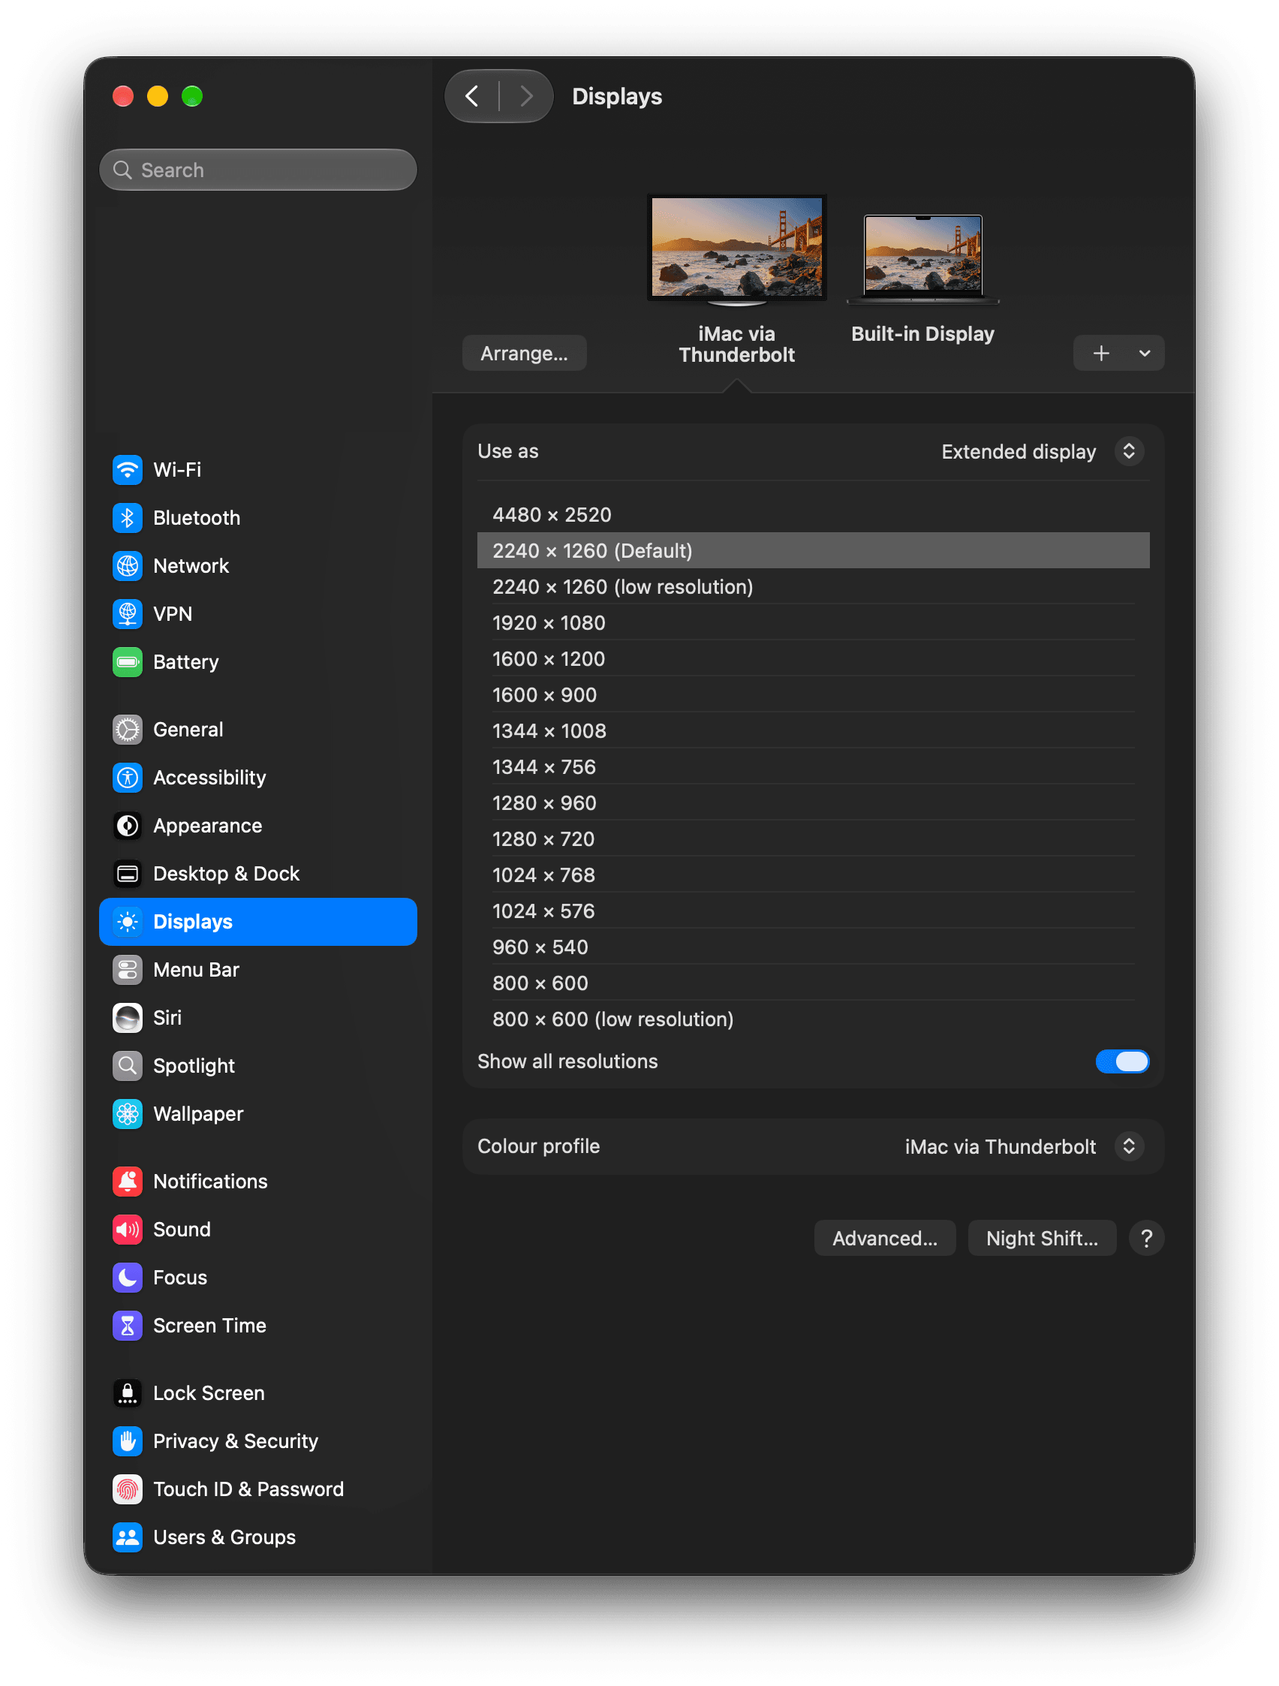The image size is (1279, 1686).
Task: Click the Search field in sidebar
Action: [x=257, y=170]
